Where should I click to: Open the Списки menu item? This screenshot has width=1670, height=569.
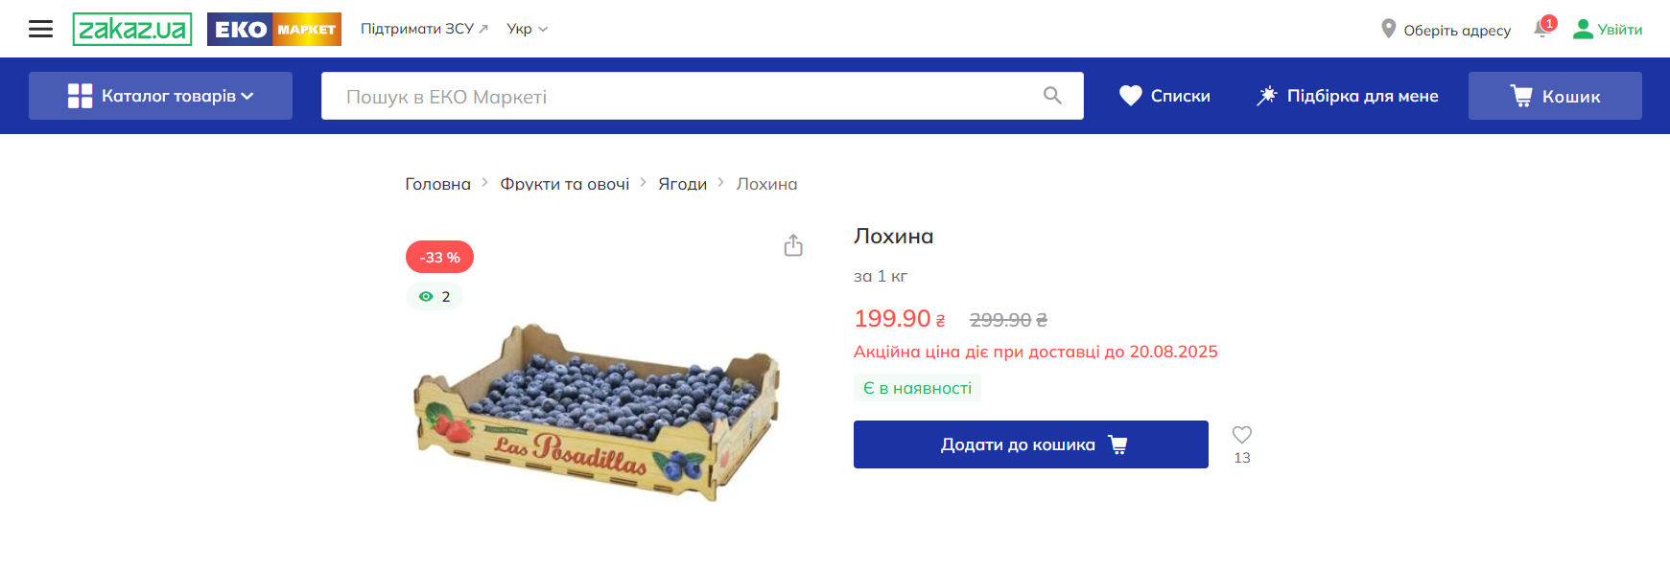(1164, 96)
